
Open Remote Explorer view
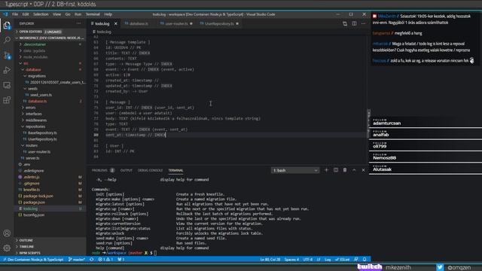[x=7, y=85]
